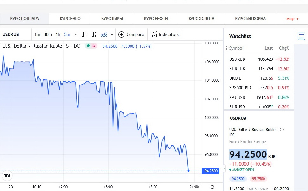Image resolution: width=308 pixels, height=191 pixels.
Task: Click the 18:00 time axis label
Action: click(153, 187)
